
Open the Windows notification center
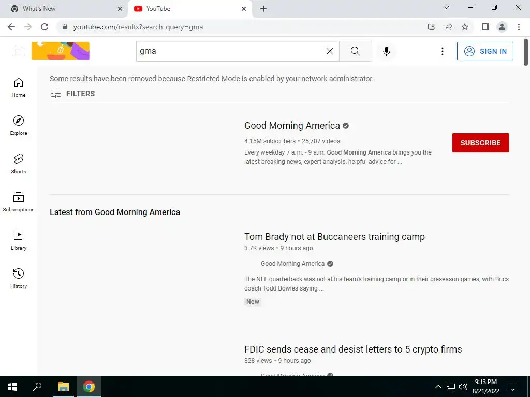[x=513, y=387]
